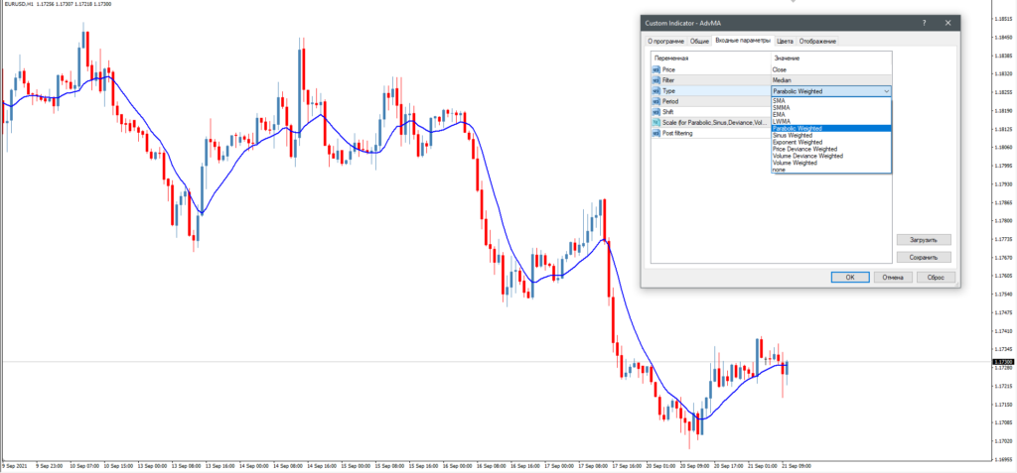Click the Filter parameter row icon

pyautogui.click(x=655, y=80)
